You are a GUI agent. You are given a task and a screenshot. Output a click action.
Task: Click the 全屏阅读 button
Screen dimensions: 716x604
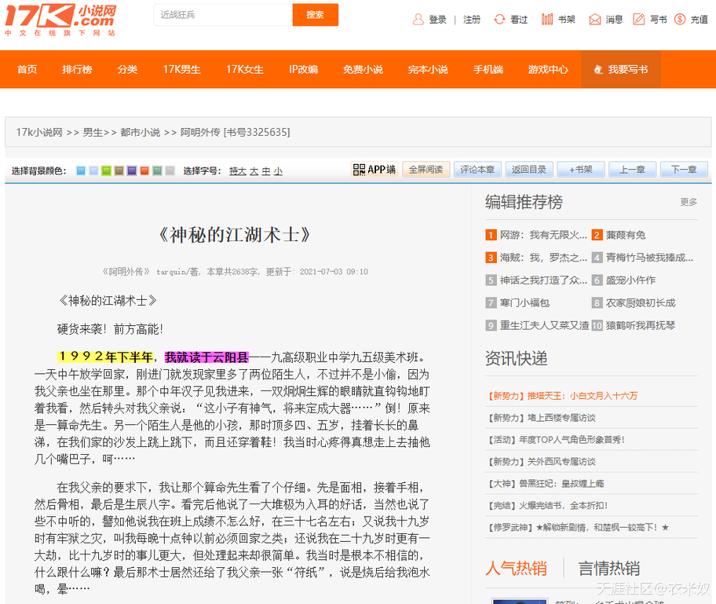426,170
